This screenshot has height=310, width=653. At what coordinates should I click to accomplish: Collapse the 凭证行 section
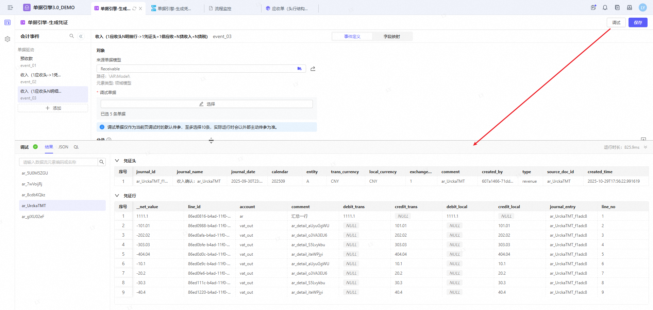(117, 196)
